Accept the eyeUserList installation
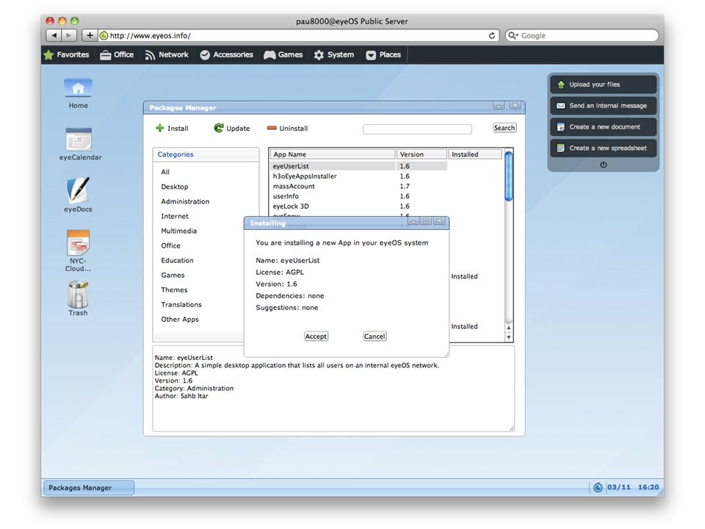 316,336
